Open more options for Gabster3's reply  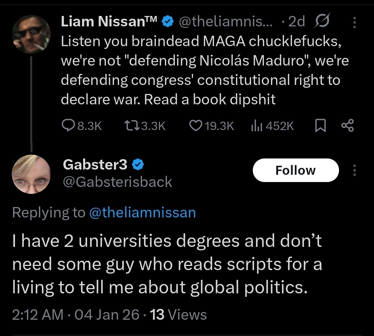(354, 170)
